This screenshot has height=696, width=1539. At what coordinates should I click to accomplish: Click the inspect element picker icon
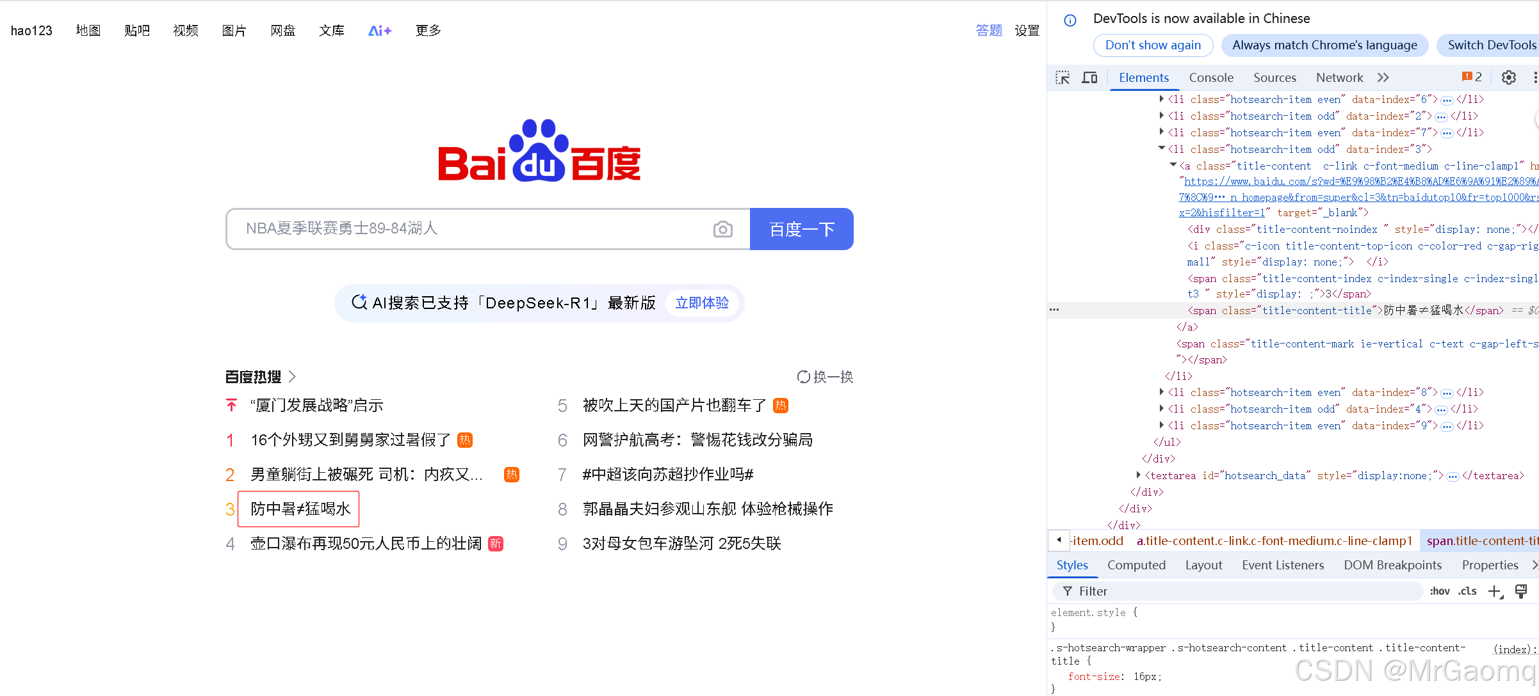point(1063,77)
